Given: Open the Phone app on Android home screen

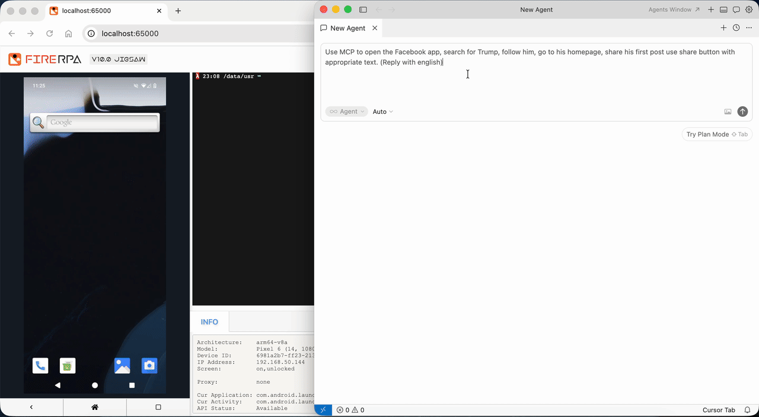Looking at the screenshot, I should [40, 366].
